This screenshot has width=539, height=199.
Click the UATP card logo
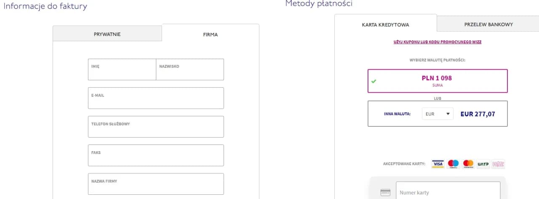click(483, 164)
